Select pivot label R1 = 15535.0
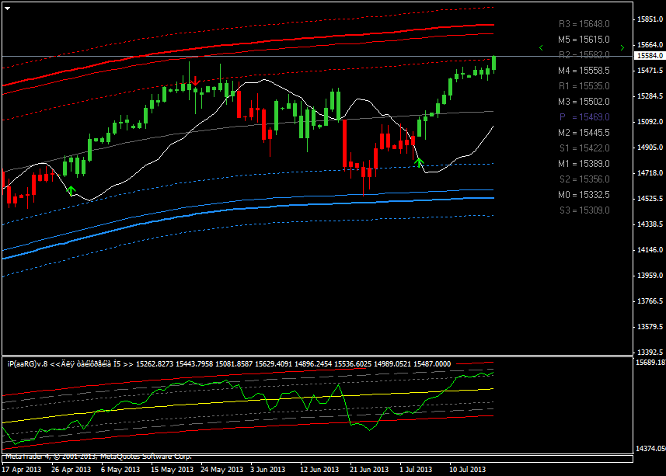Image resolution: width=666 pixels, height=476 pixels. point(584,86)
